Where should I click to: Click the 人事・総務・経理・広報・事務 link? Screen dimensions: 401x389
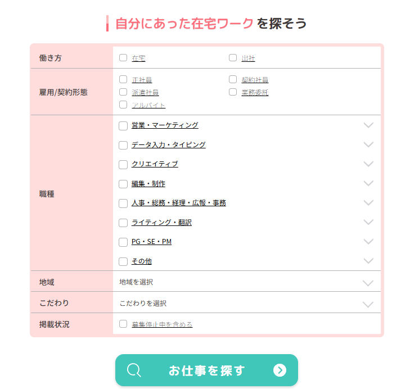(x=179, y=203)
